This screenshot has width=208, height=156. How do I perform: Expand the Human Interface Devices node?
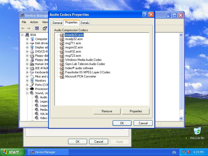pos(27,64)
